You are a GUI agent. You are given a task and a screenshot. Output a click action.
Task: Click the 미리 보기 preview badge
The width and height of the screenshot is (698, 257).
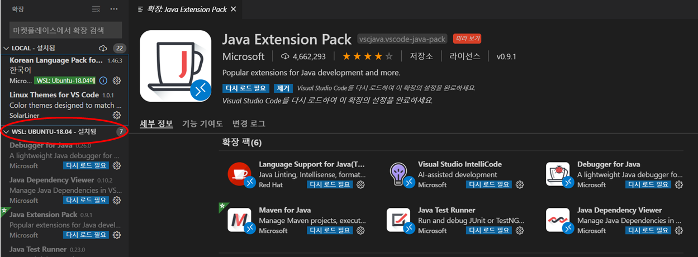[467, 39]
